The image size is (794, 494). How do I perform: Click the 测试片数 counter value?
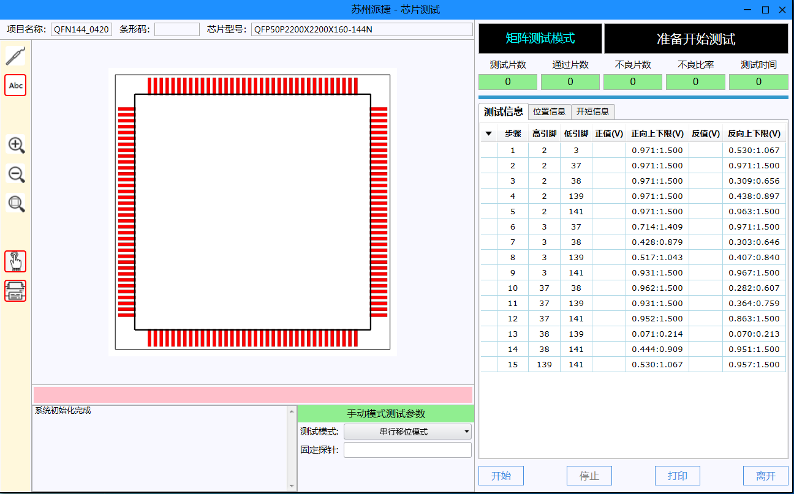pyautogui.click(x=508, y=81)
